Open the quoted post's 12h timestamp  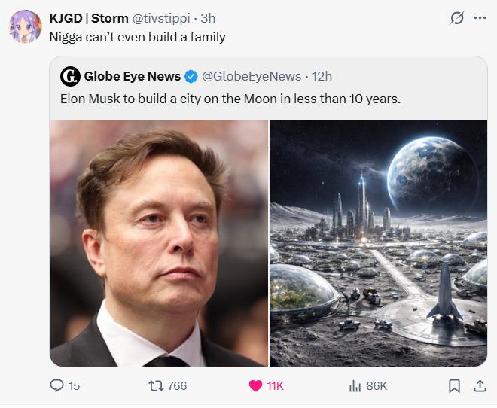click(x=321, y=76)
